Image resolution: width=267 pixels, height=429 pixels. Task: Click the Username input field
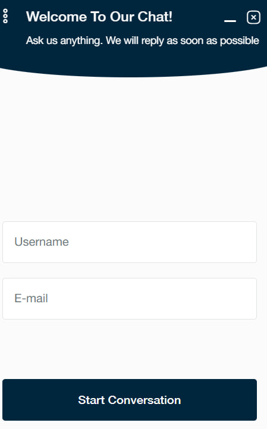coord(130,242)
